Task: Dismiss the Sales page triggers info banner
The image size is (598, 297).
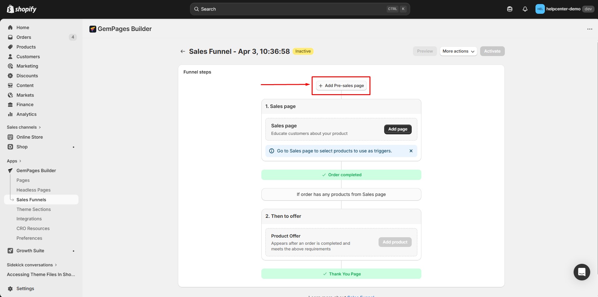Action: click(411, 151)
